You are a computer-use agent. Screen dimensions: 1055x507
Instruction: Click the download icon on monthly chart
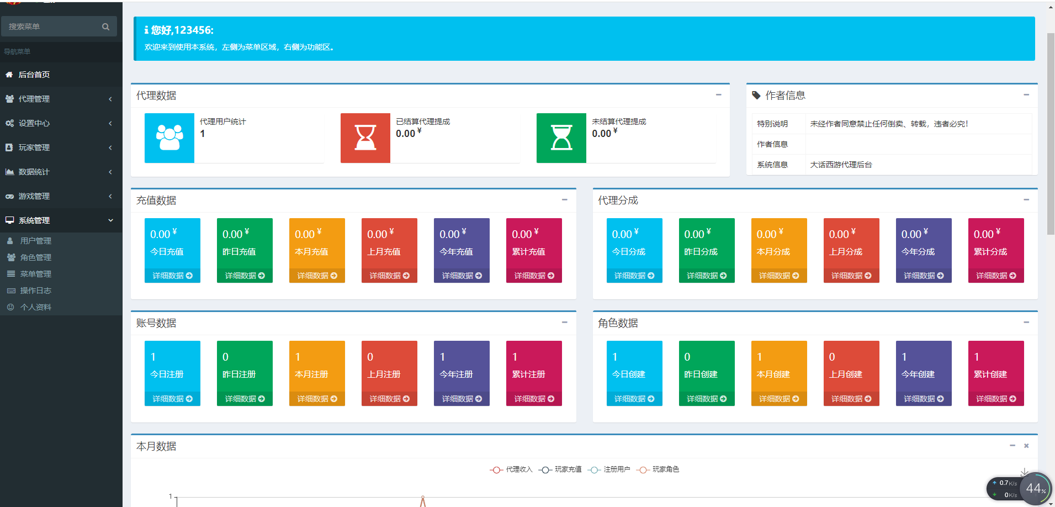[x=1024, y=472]
